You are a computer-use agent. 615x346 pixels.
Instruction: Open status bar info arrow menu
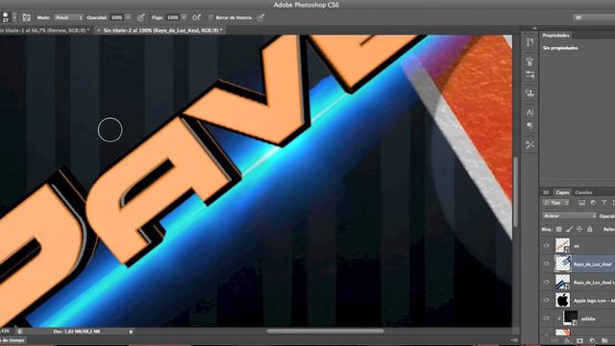[x=131, y=332]
